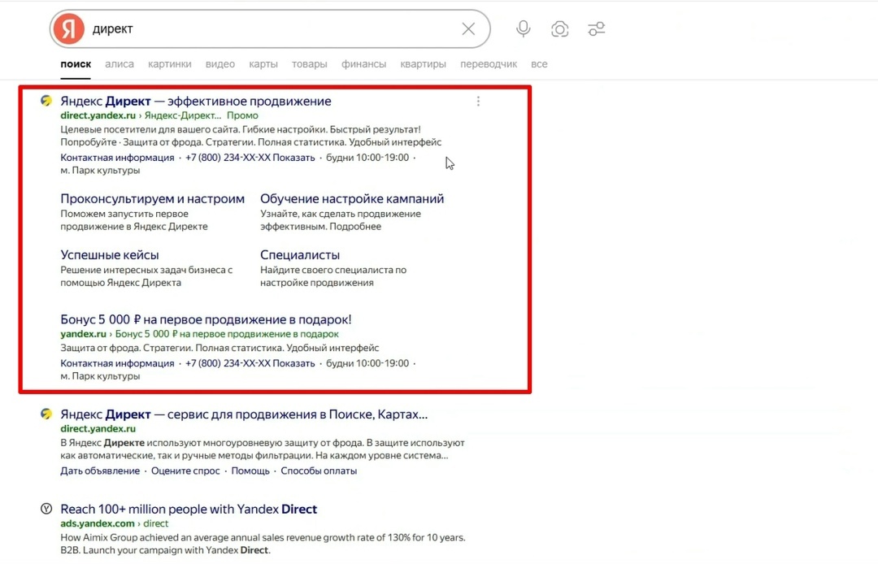
Task: Click 'Способы оплаты' quick link
Action: pyautogui.click(x=319, y=471)
